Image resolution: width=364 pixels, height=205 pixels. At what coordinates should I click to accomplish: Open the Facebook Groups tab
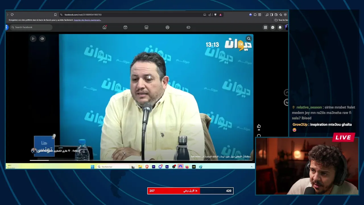pyautogui.click(x=167, y=27)
